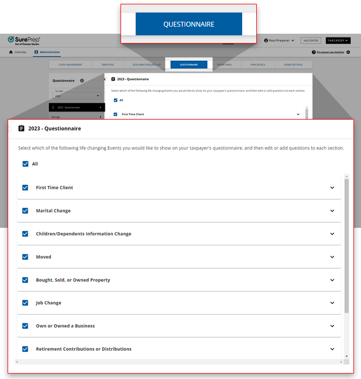Uncheck Retirement Contributions or Distributions checkbox

pos(25,349)
